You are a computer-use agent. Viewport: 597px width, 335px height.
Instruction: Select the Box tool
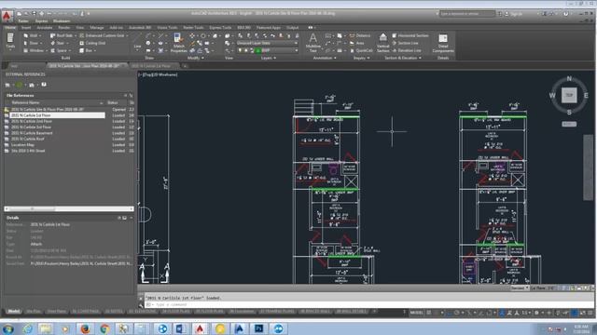pos(86,50)
